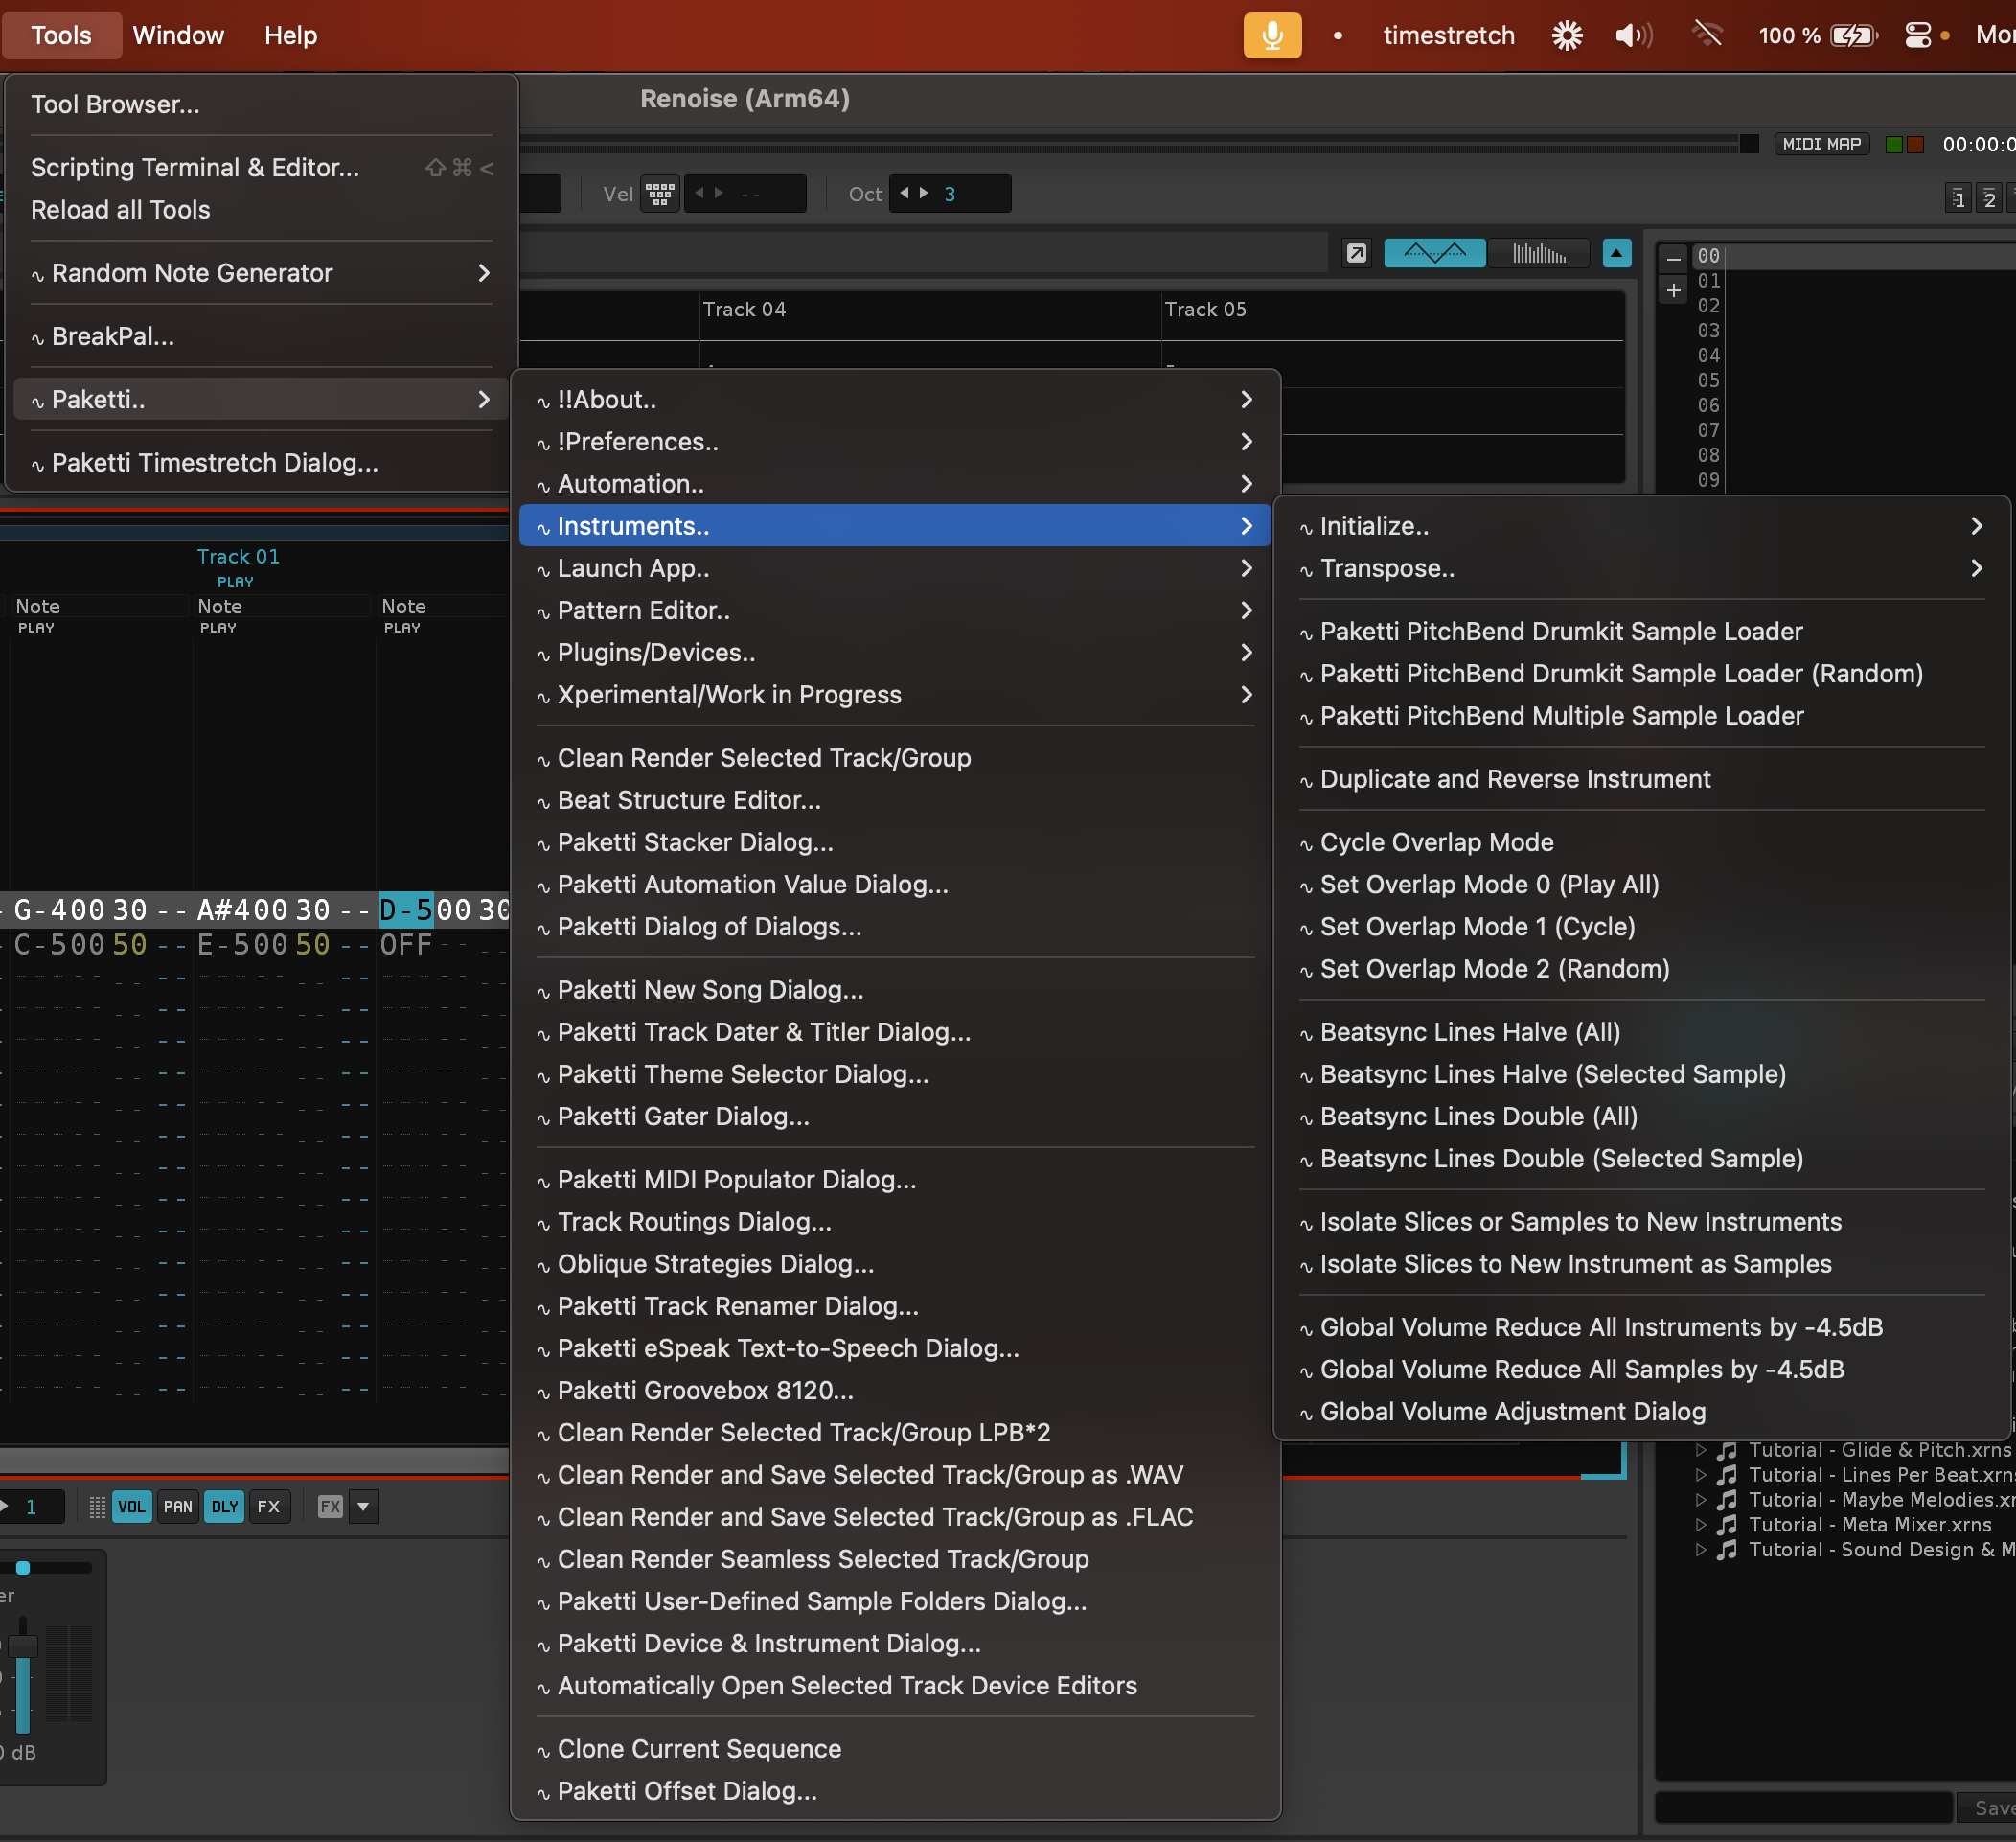Choose Global Volume Adjustment Dialog
The height and width of the screenshot is (1842, 2016).
pos(1512,1411)
